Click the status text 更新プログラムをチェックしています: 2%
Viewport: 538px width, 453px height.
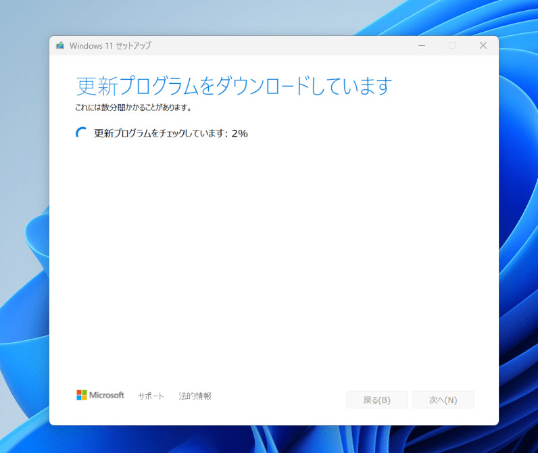(171, 133)
